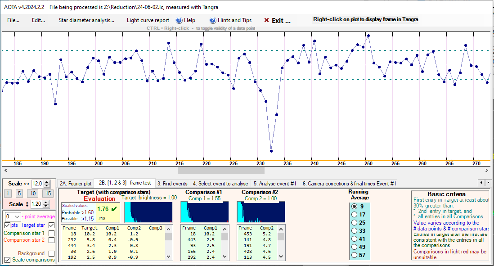Click the Target frame list scroll-up arrow
This screenshot has width=494, height=266.
pos(169,229)
